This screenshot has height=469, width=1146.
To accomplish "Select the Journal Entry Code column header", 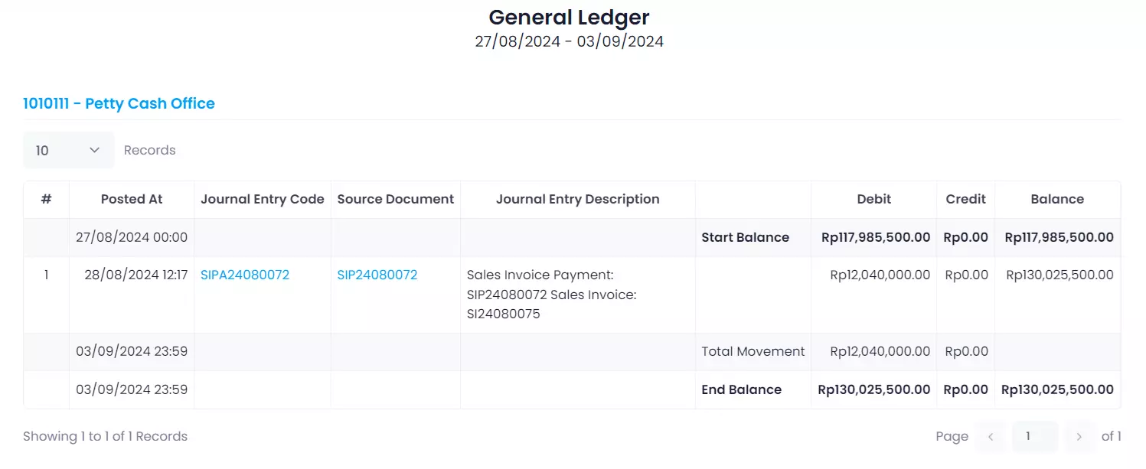I will click(x=263, y=200).
